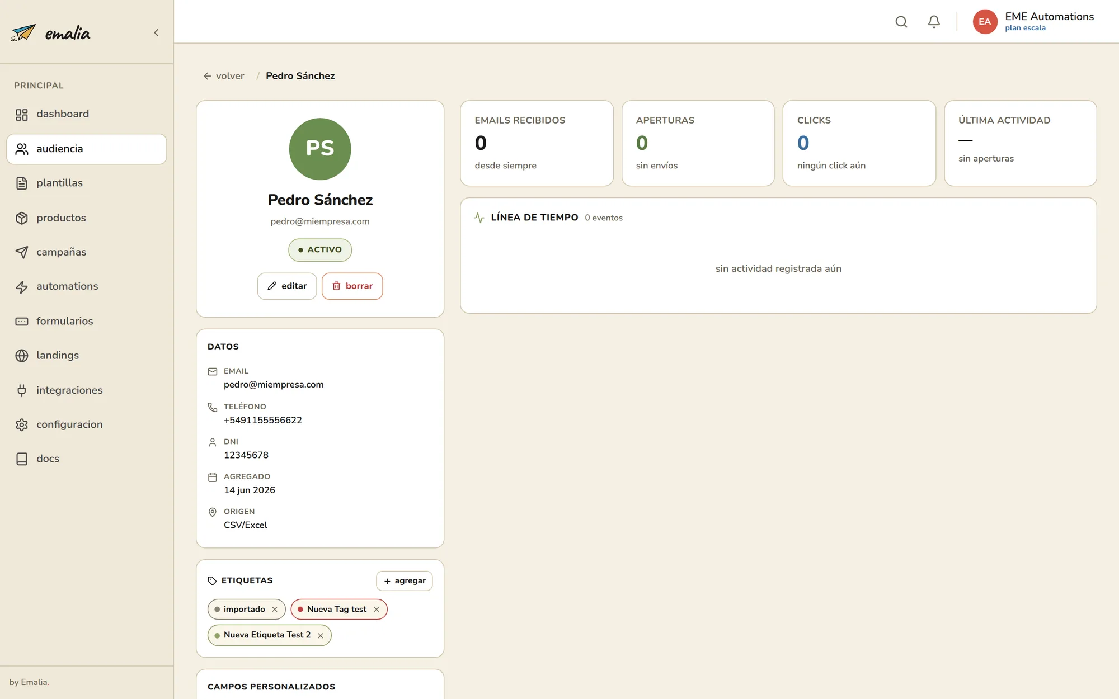
Task: Add a tag with agregar button
Action: (405, 581)
